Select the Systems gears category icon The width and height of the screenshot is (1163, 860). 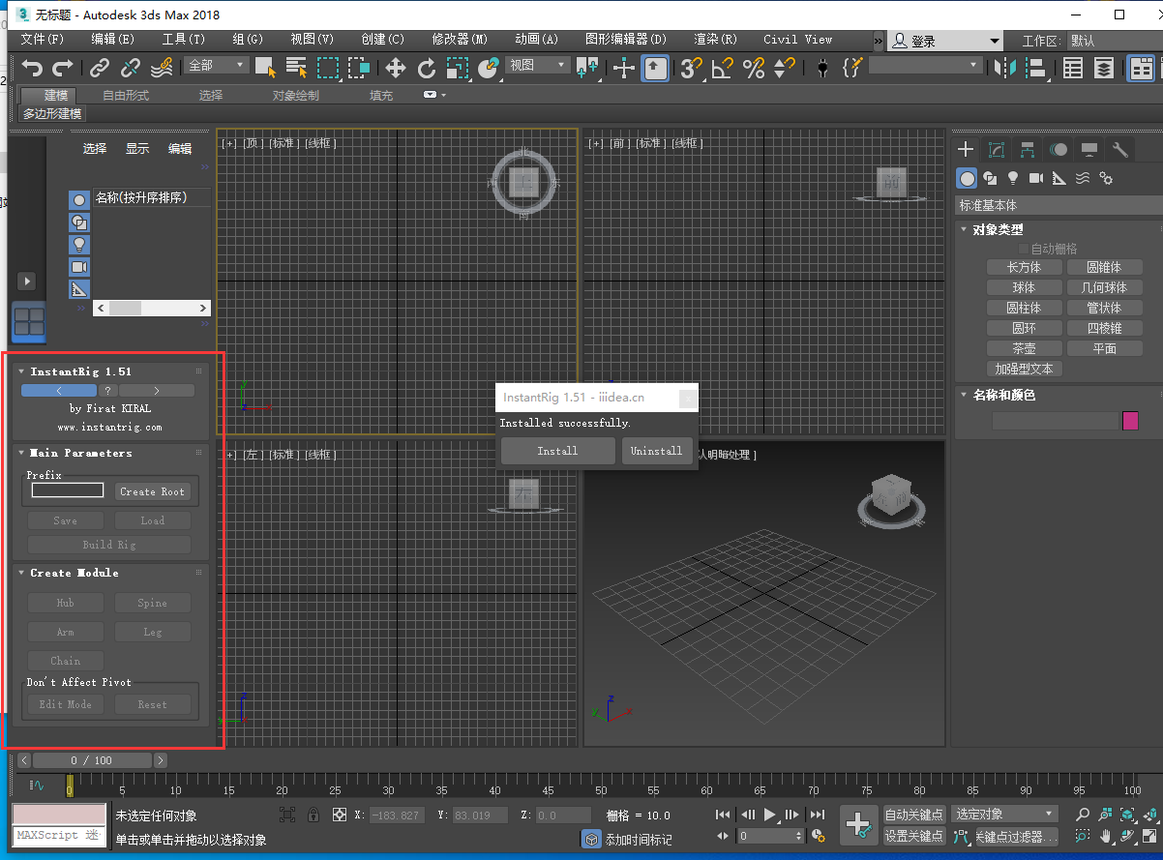click(1106, 178)
